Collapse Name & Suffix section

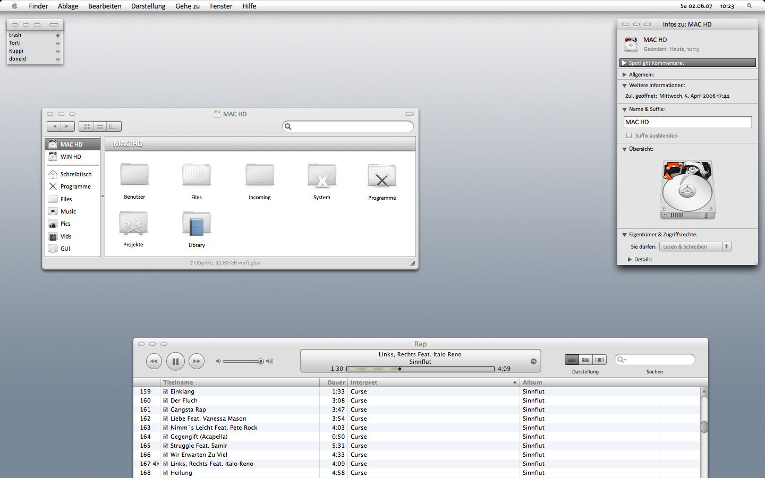625,109
